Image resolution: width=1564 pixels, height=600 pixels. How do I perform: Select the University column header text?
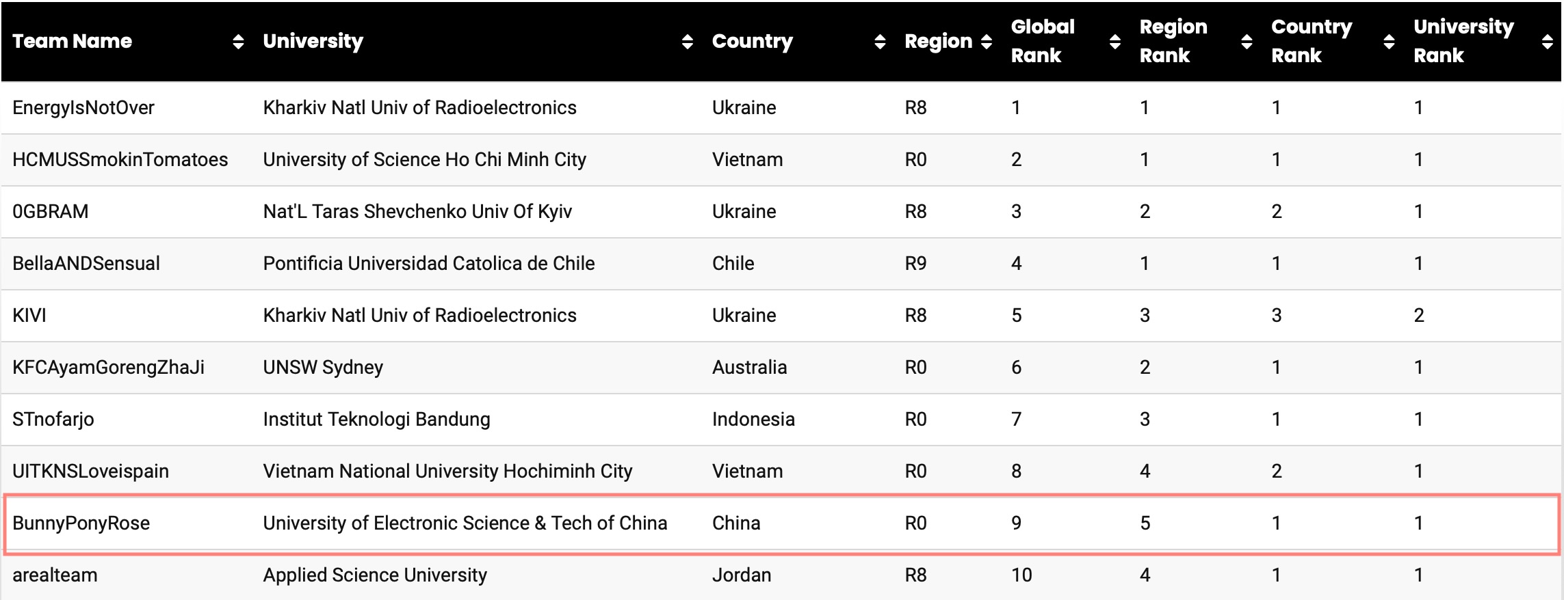pyautogui.click(x=313, y=41)
